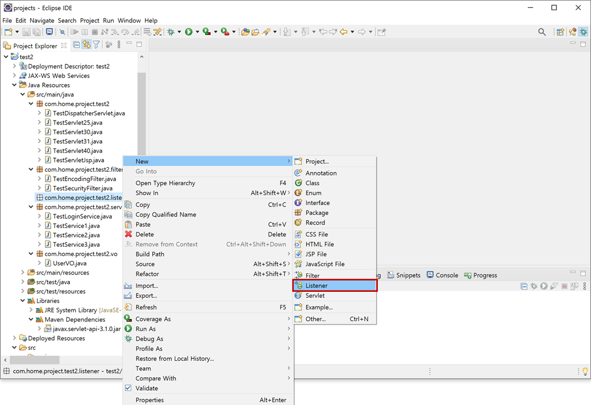Open the Build Path submenu

pyautogui.click(x=208, y=254)
